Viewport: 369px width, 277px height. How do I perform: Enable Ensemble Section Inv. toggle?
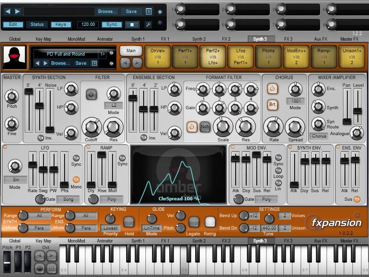(x=144, y=138)
